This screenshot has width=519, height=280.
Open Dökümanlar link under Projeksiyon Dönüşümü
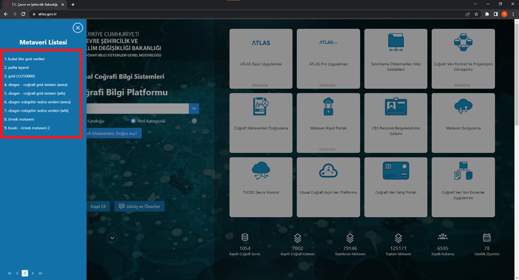tap(462, 85)
